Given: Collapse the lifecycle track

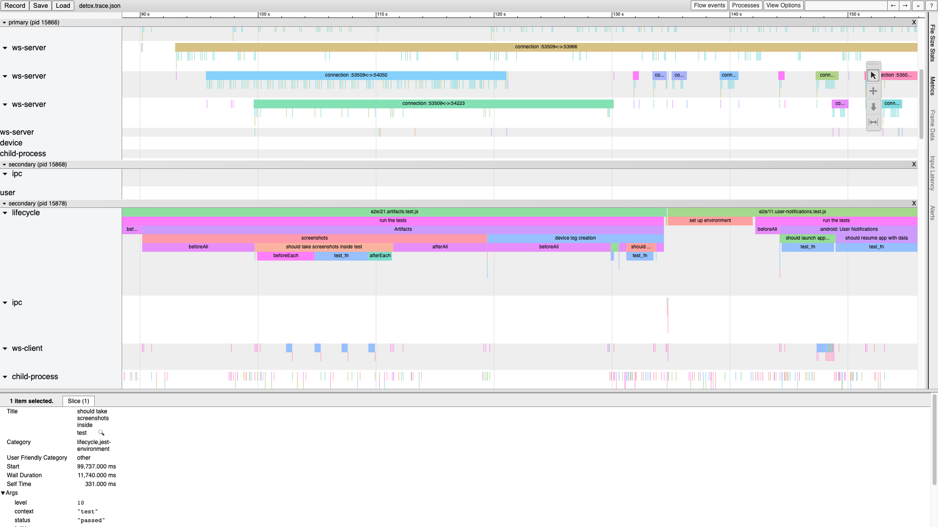Looking at the screenshot, I should tap(5, 213).
